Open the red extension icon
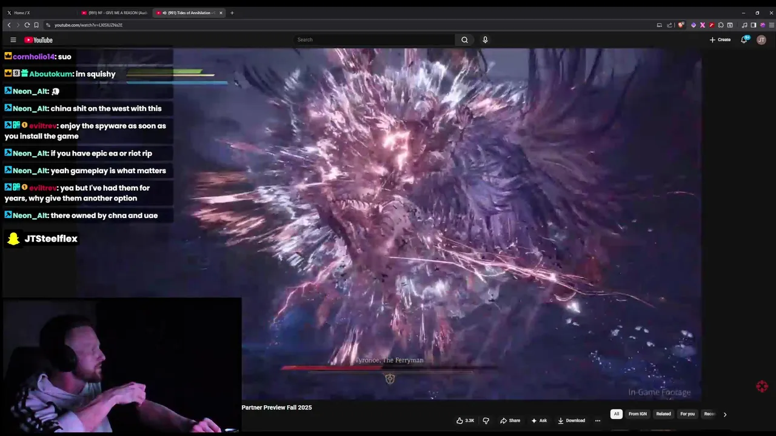Screen dimensions: 776x436 tap(712, 25)
